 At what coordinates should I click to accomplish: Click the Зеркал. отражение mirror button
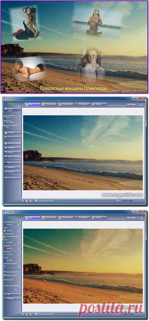click(12, 157)
